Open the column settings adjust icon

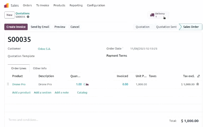point(198,76)
